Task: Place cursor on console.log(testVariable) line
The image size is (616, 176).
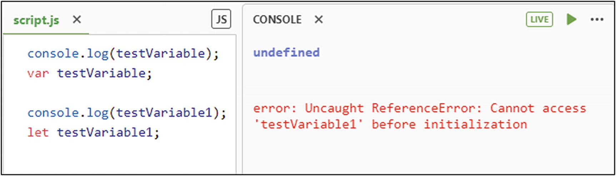Action: pos(123,53)
